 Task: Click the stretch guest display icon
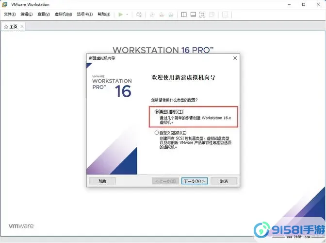225,15
